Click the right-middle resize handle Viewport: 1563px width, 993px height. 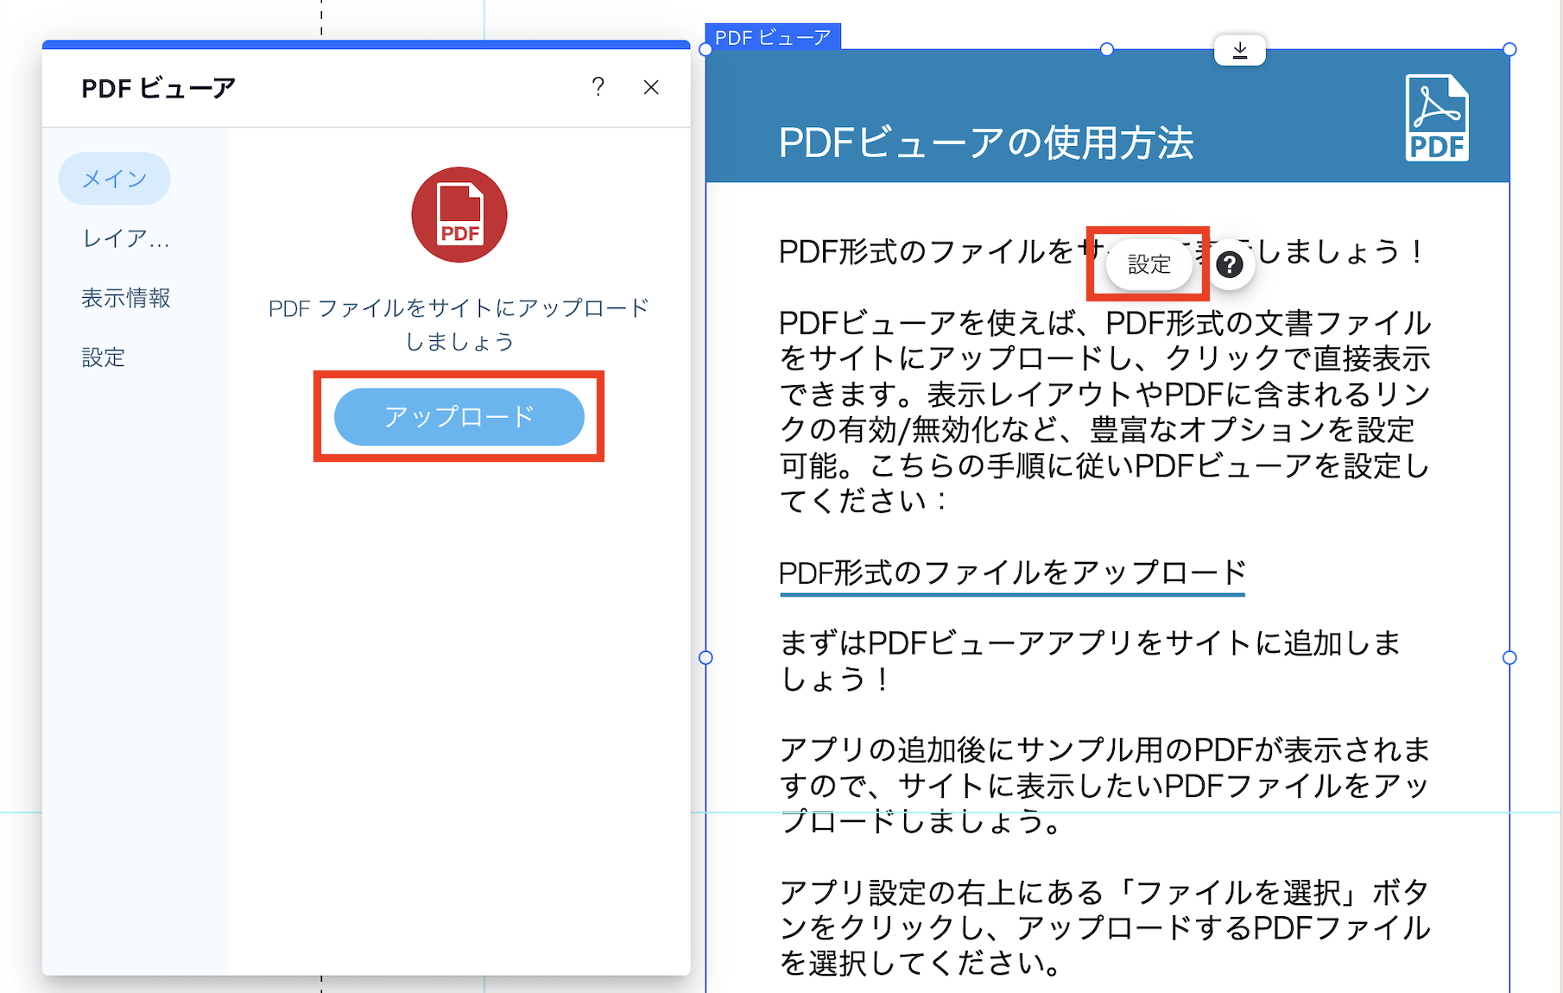(1508, 656)
